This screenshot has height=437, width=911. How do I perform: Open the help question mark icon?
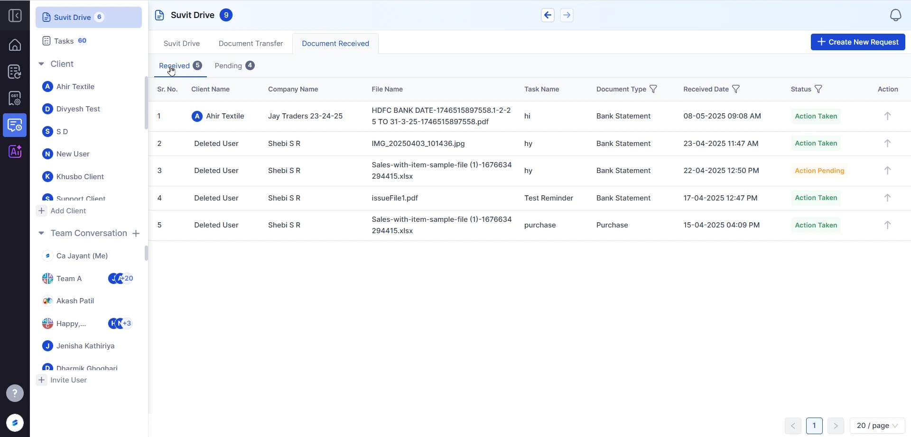pyautogui.click(x=15, y=393)
